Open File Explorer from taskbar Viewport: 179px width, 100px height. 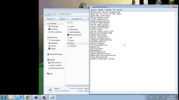pos(11,97)
